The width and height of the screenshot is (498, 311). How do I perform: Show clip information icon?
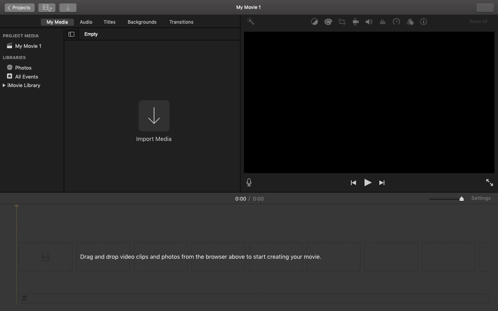click(x=424, y=22)
